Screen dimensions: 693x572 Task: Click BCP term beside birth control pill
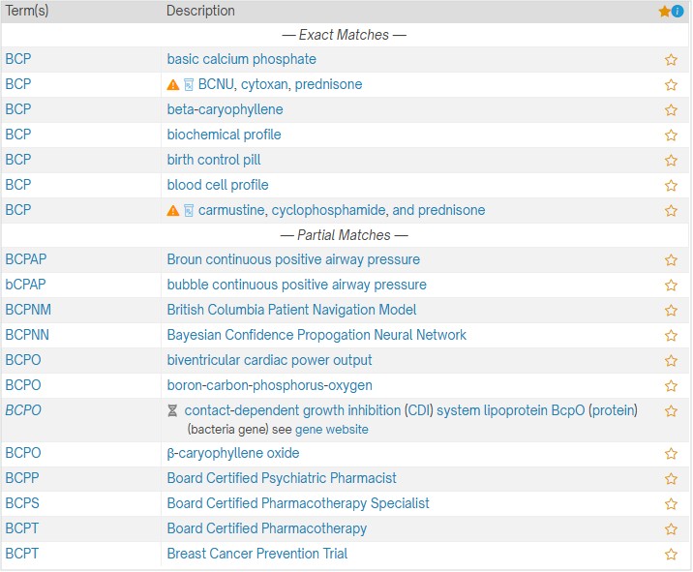point(18,160)
